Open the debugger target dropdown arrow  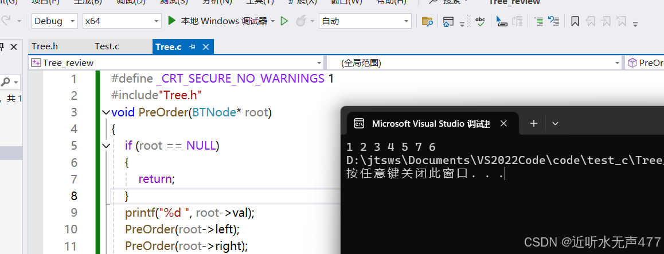pyautogui.click(x=273, y=21)
